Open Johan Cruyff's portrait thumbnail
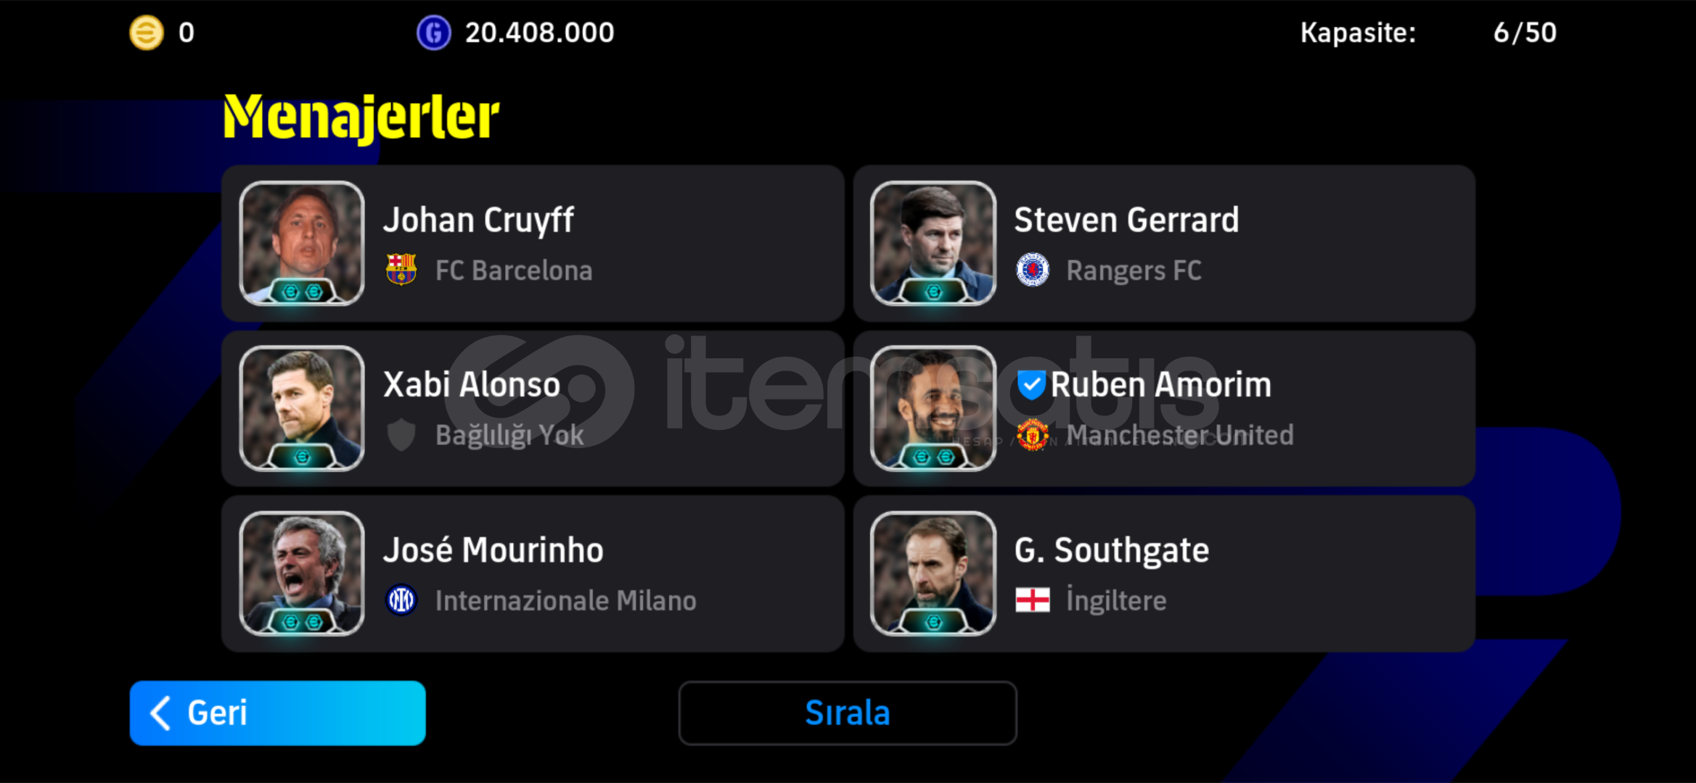Viewport: 1696px width, 783px height. point(301,243)
